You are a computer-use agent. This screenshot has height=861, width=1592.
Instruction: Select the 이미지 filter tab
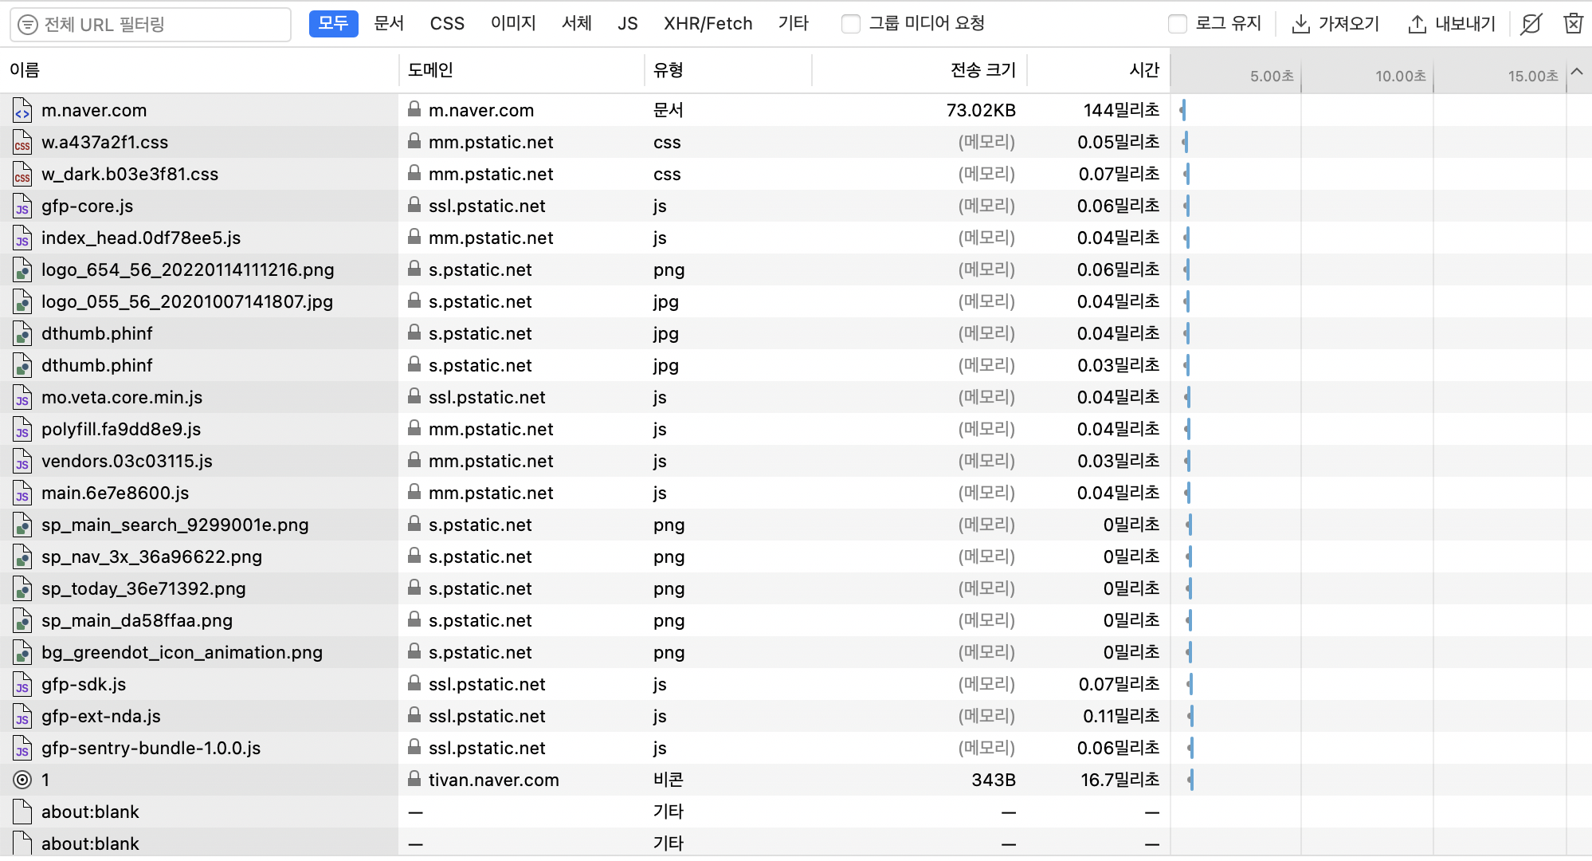click(513, 24)
